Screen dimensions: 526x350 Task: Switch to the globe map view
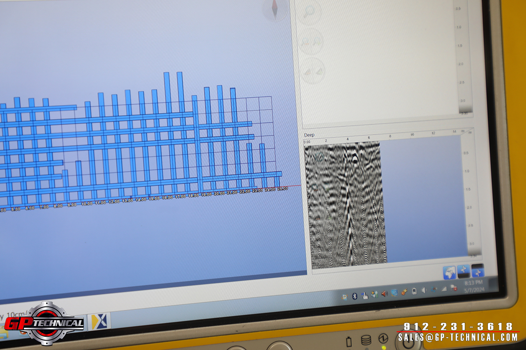450,272
